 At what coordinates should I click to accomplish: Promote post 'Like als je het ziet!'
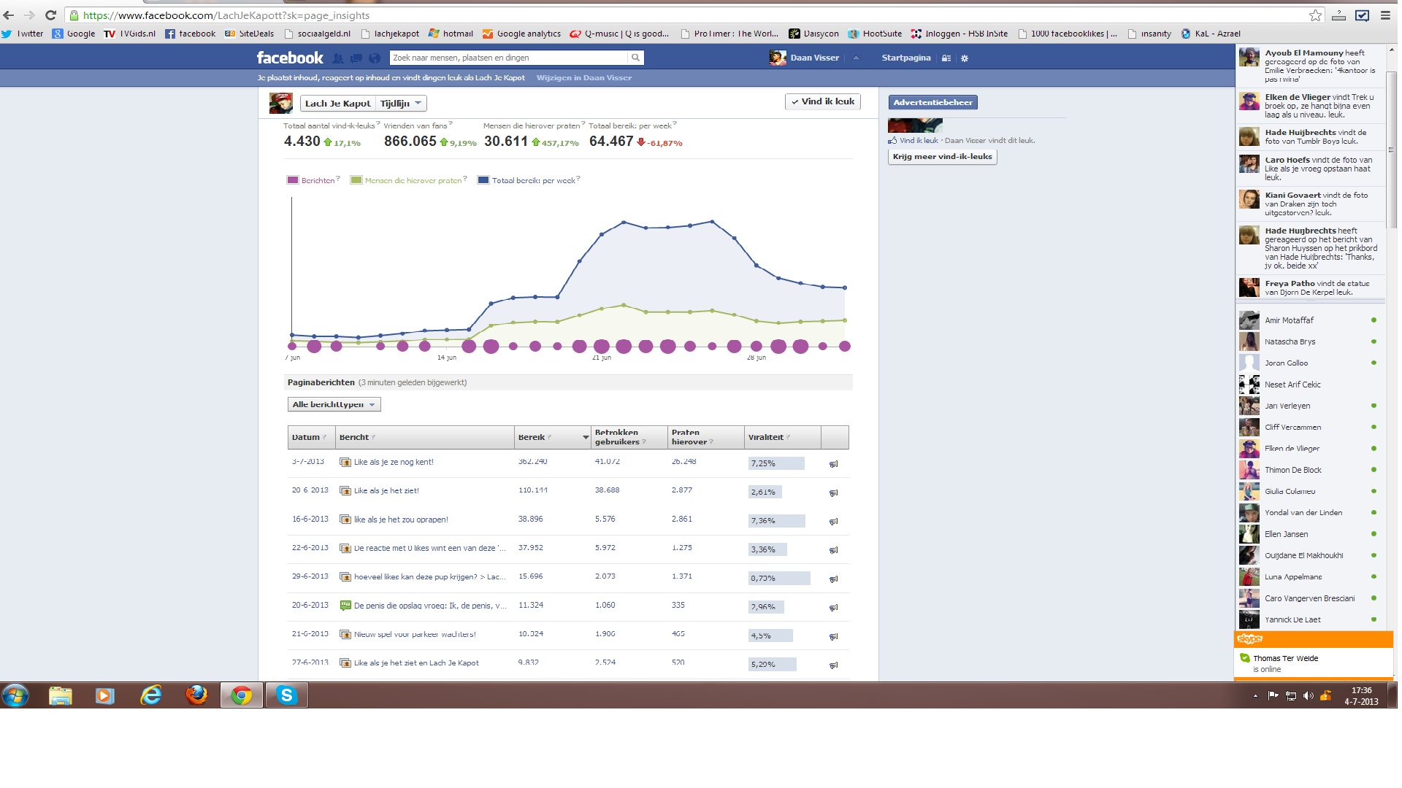coord(834,493)
